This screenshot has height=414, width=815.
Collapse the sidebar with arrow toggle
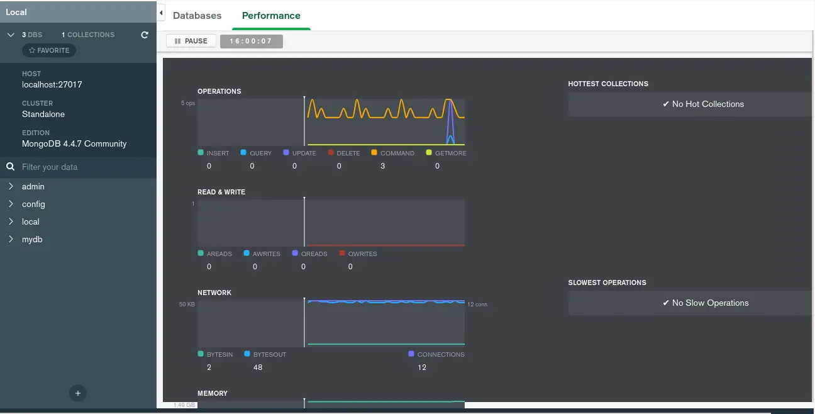161,13
